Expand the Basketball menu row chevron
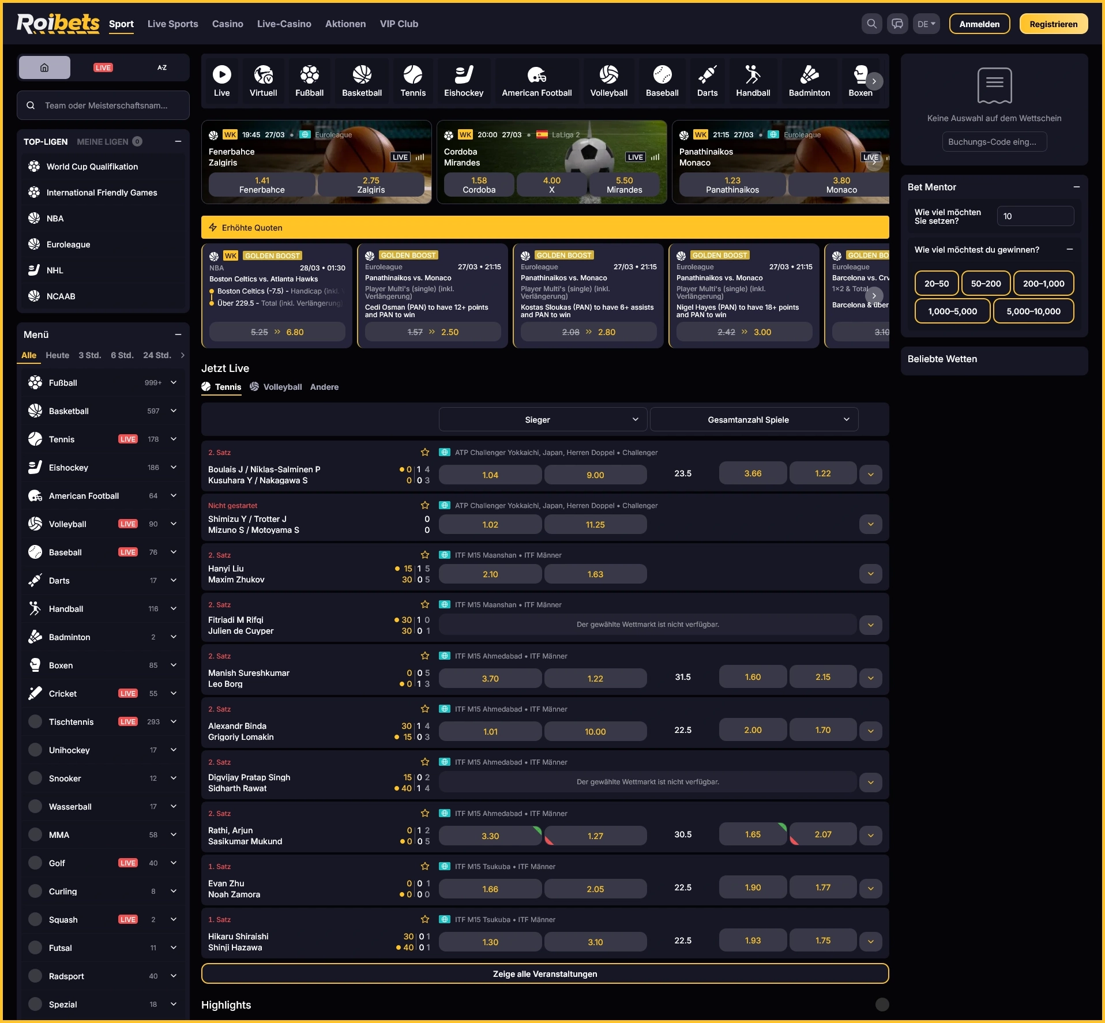Screen dimensions: 1105x1023 click(x=174, y=411)
